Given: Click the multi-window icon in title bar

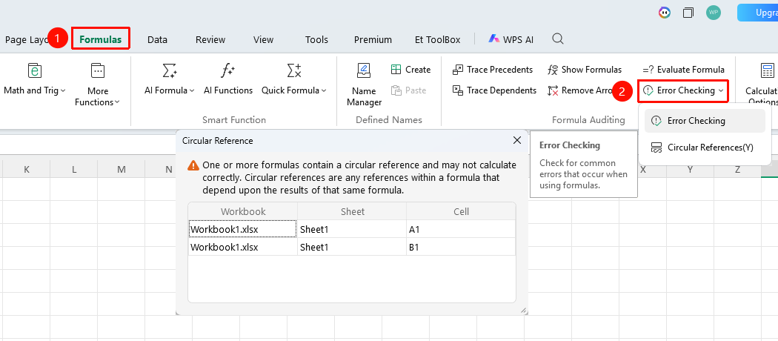Looking at the screenshot, I should pos(688,13).
